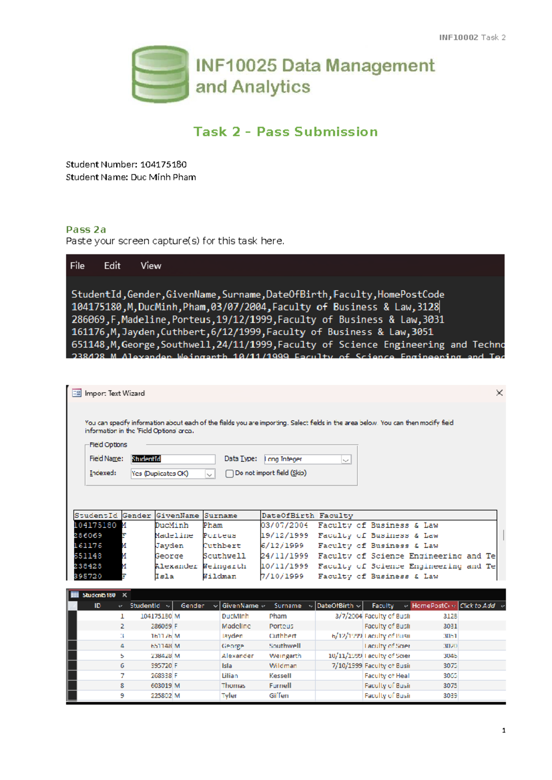Expand the Faculty column filter arrow
Image resolution: width=552 pixels, height=780 pixels.
406,606
